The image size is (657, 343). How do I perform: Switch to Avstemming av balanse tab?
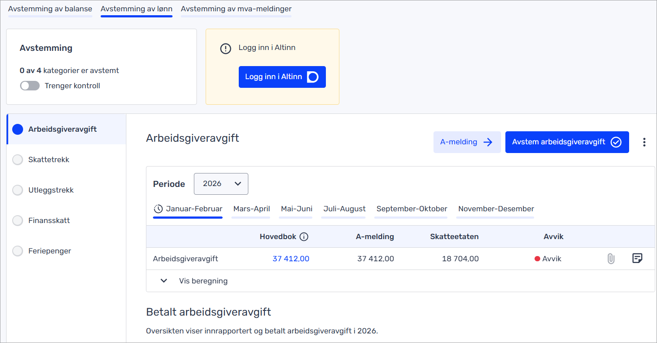coord(50,9)
